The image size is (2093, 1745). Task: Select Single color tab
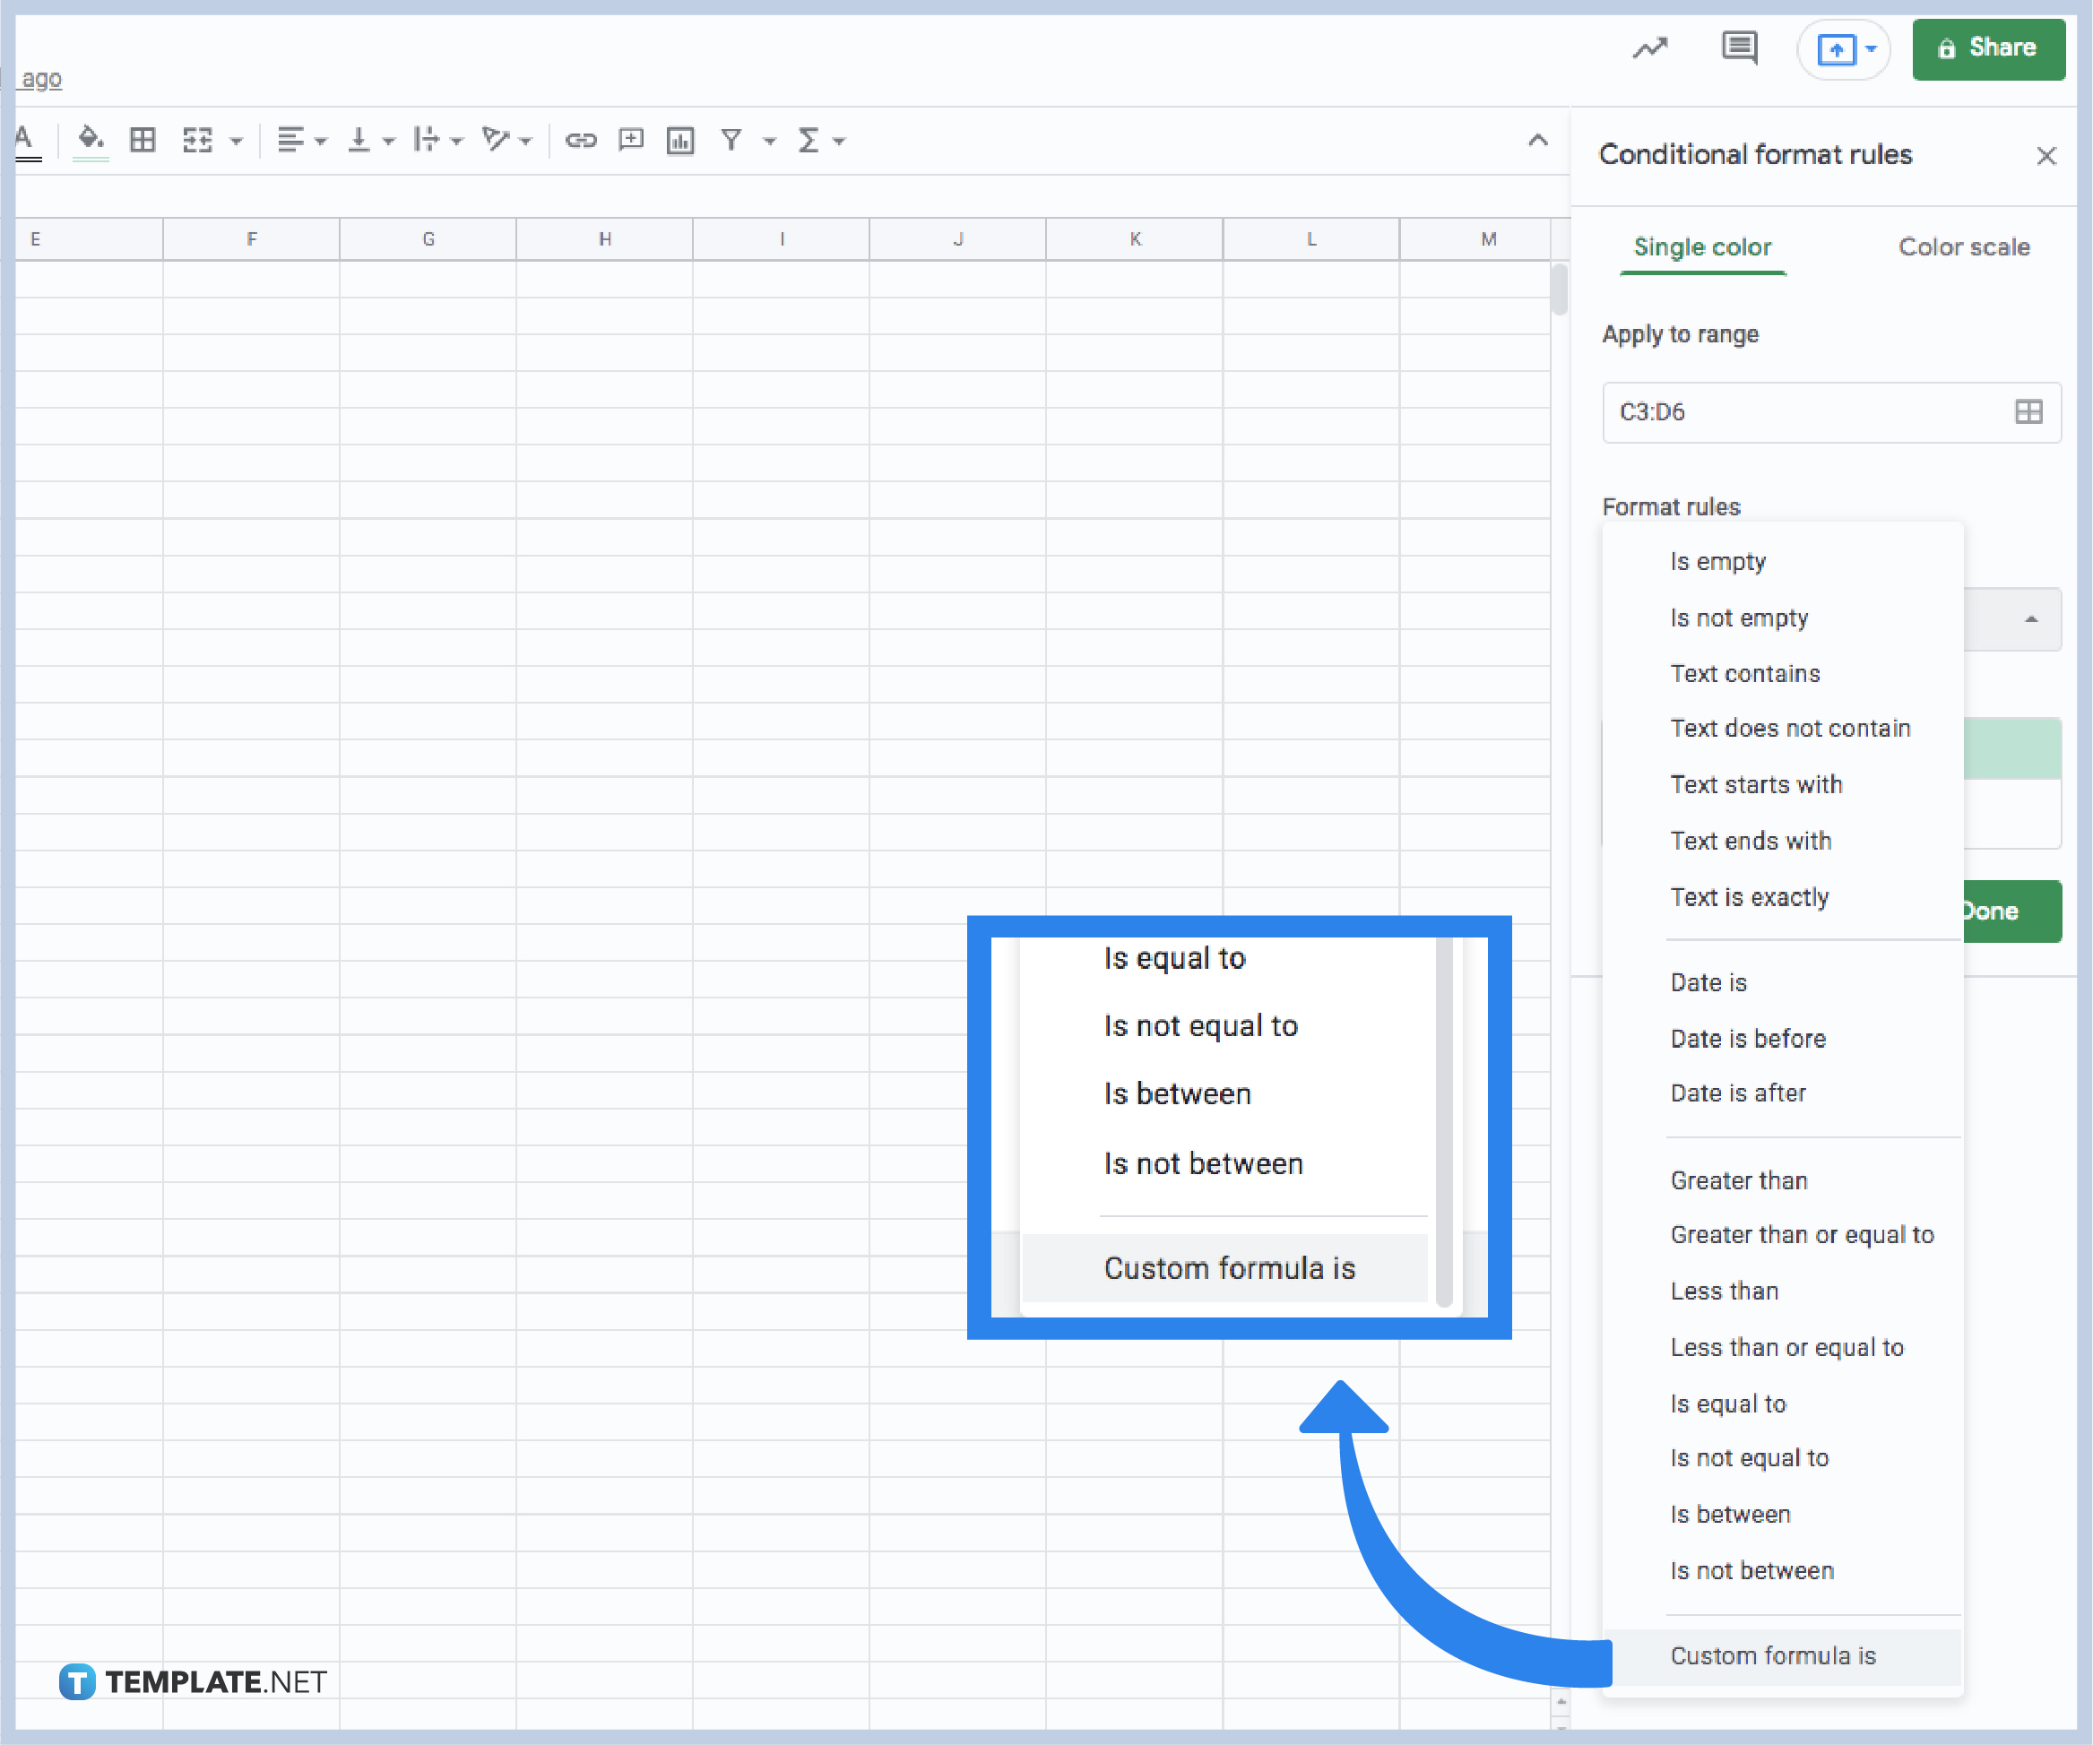[1700, 246]
